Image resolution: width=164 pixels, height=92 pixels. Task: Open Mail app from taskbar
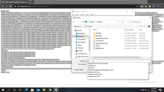tap(38, 90)
